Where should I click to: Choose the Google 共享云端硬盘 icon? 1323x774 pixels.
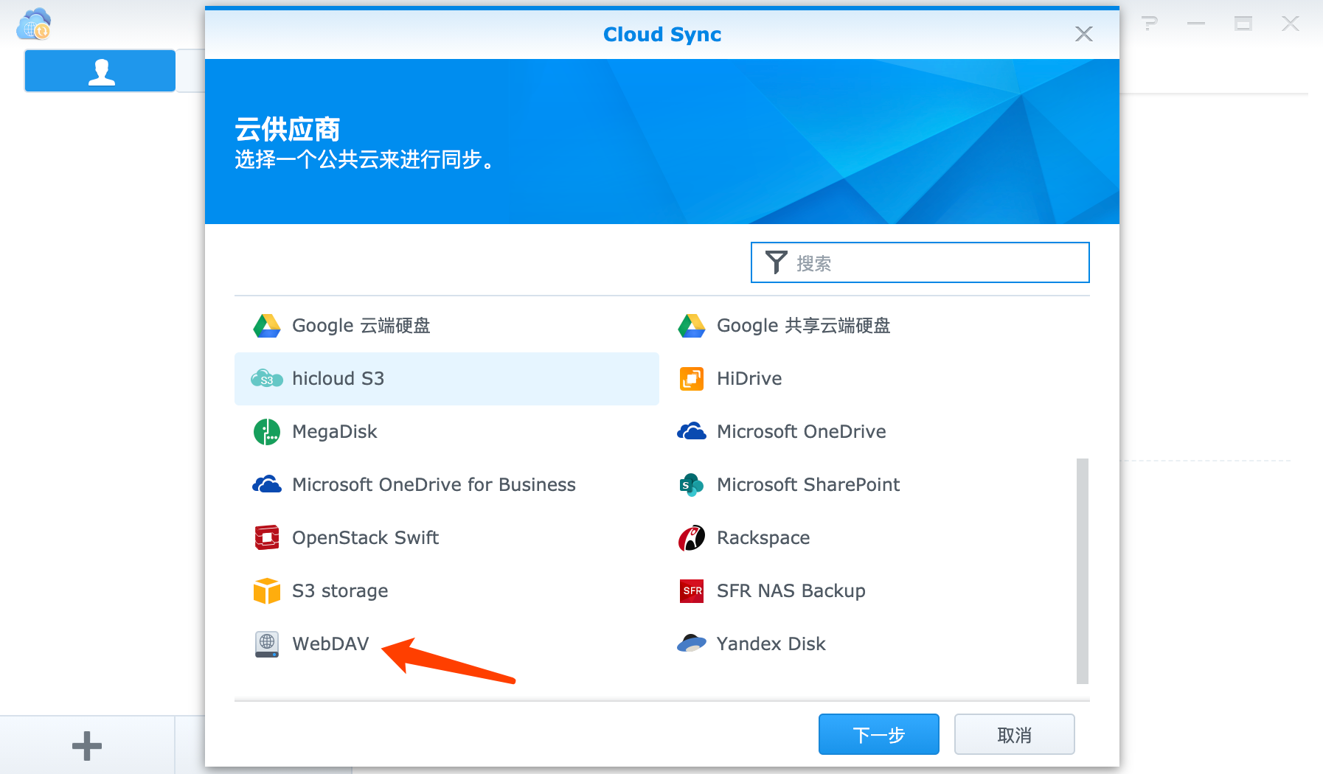[691, 325]
